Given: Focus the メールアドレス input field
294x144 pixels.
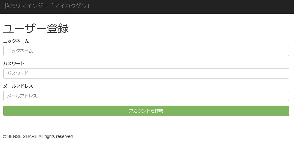Looking at the screenshot, I should 146,96.
